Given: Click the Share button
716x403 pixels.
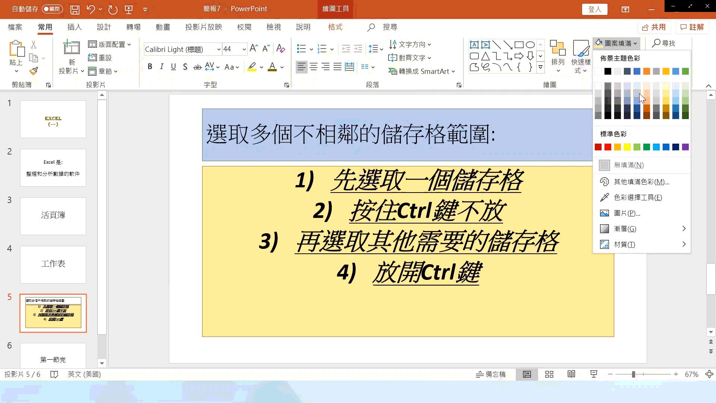Looking at the screenshot, I should coord(654,27).
